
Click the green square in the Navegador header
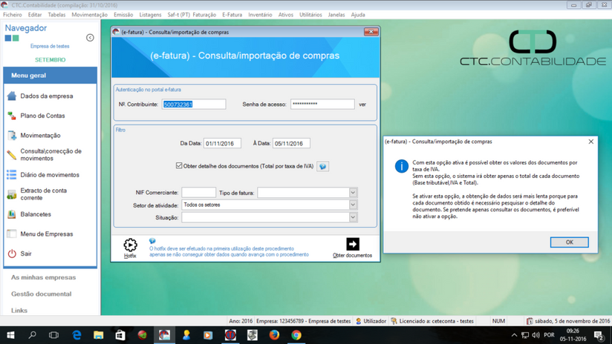(16, 38)
